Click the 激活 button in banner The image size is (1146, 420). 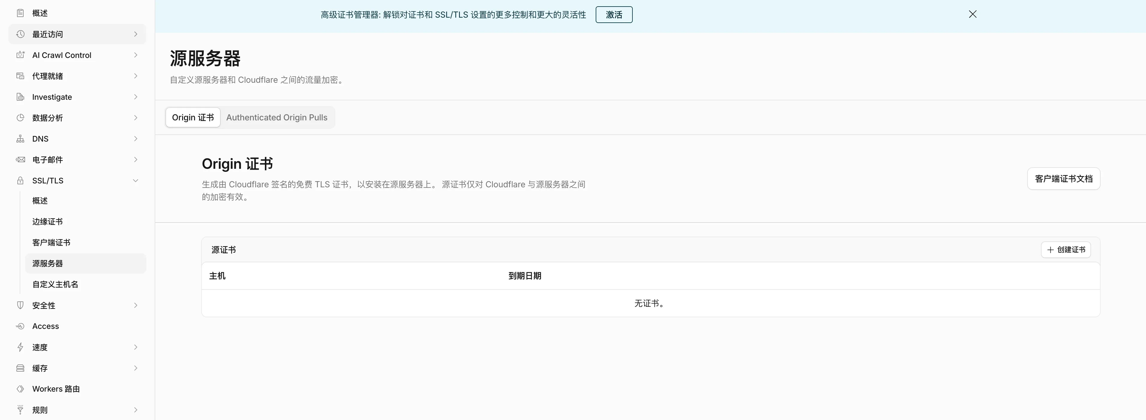point(614,15)
